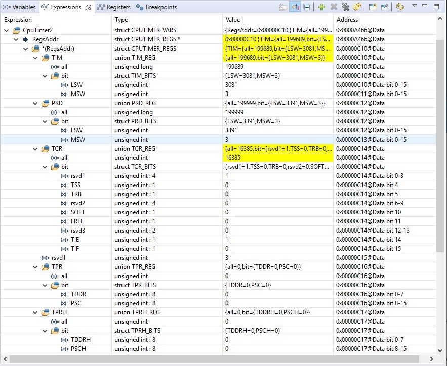Image resolution: width=447 pixels, height=366 pixels.
Task: Click the PRD LSW value 3391
Action: [231, 130]
